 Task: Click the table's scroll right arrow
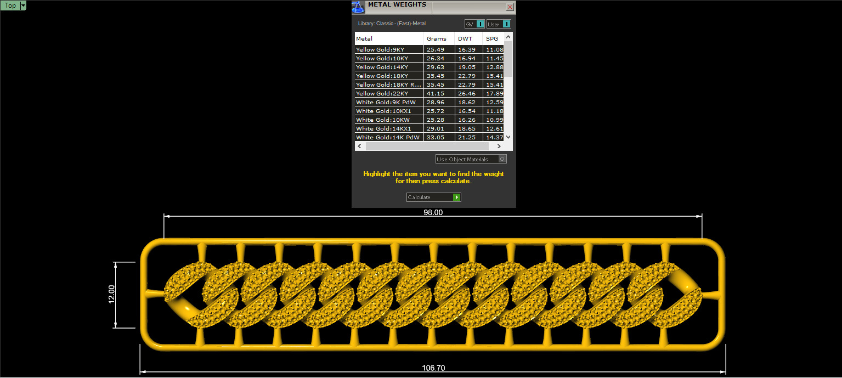(499, 146)
